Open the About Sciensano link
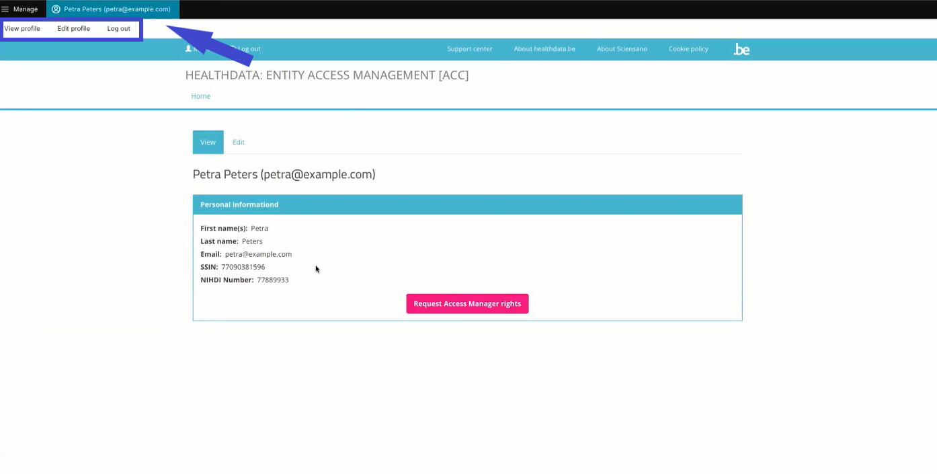 pyautogui.click(x=622, y=49)
